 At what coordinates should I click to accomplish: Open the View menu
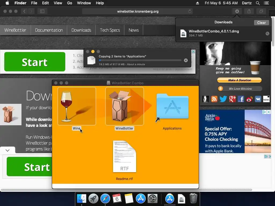click(58, 3)
